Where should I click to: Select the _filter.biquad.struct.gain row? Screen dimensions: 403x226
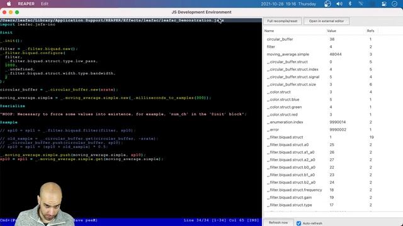pyautogui.click(x=333, y=198)
